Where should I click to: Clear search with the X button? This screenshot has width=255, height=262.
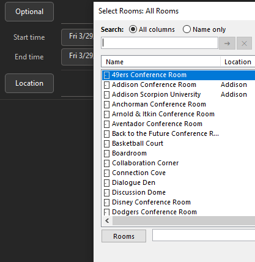tap(244, 43)
